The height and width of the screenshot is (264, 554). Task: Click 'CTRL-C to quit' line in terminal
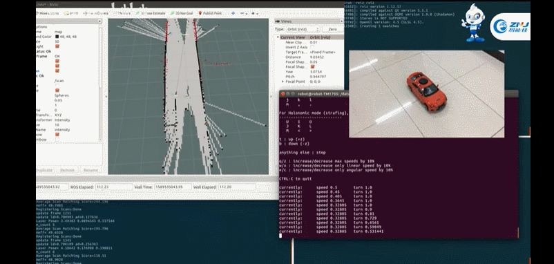[296, 179]
